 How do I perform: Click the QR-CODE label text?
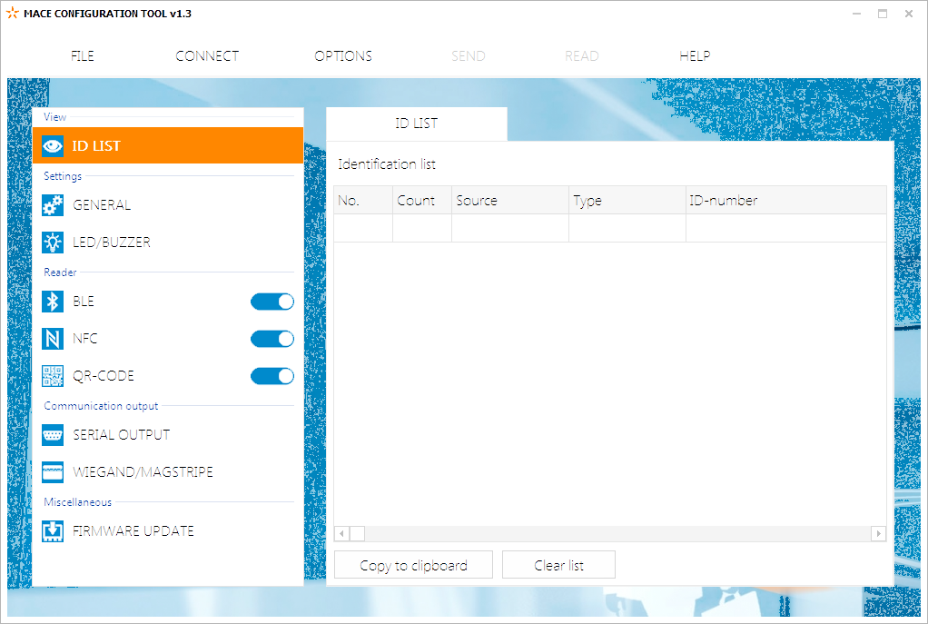103,376
